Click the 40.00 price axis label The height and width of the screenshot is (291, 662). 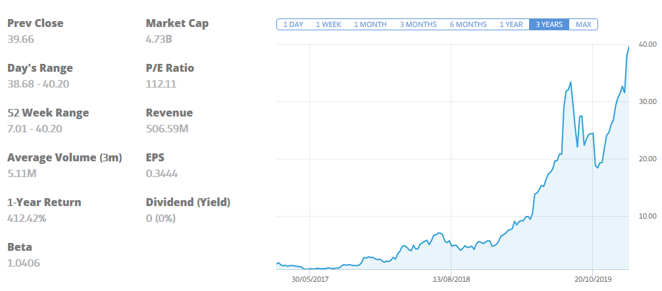(648, 45)
